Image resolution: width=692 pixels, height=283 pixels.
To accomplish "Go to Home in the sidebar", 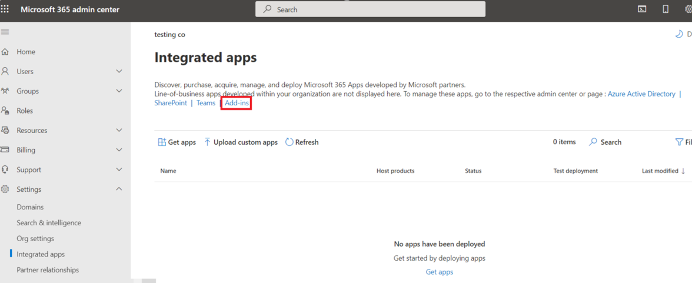I will [x=26, y=52].
